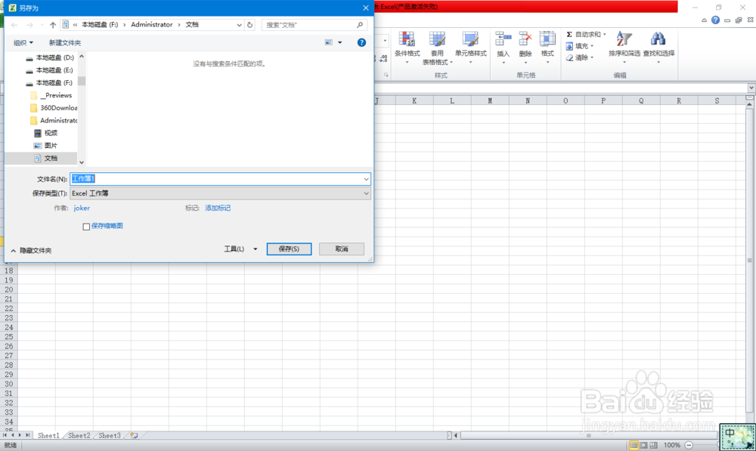
Task: Select Local Disk (F:) in folder tree
Action: pos(50,82)
